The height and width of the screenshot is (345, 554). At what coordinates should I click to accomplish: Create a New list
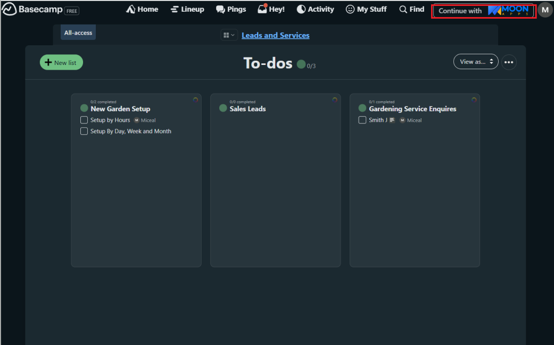(61, 62)
